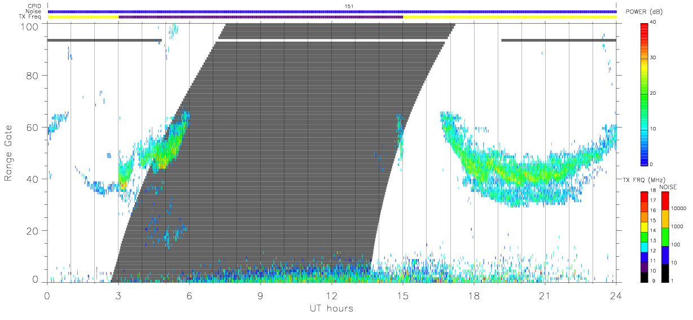Click the green block of NOISE color bar
This screenshot has height=320, width=693.
665,237
